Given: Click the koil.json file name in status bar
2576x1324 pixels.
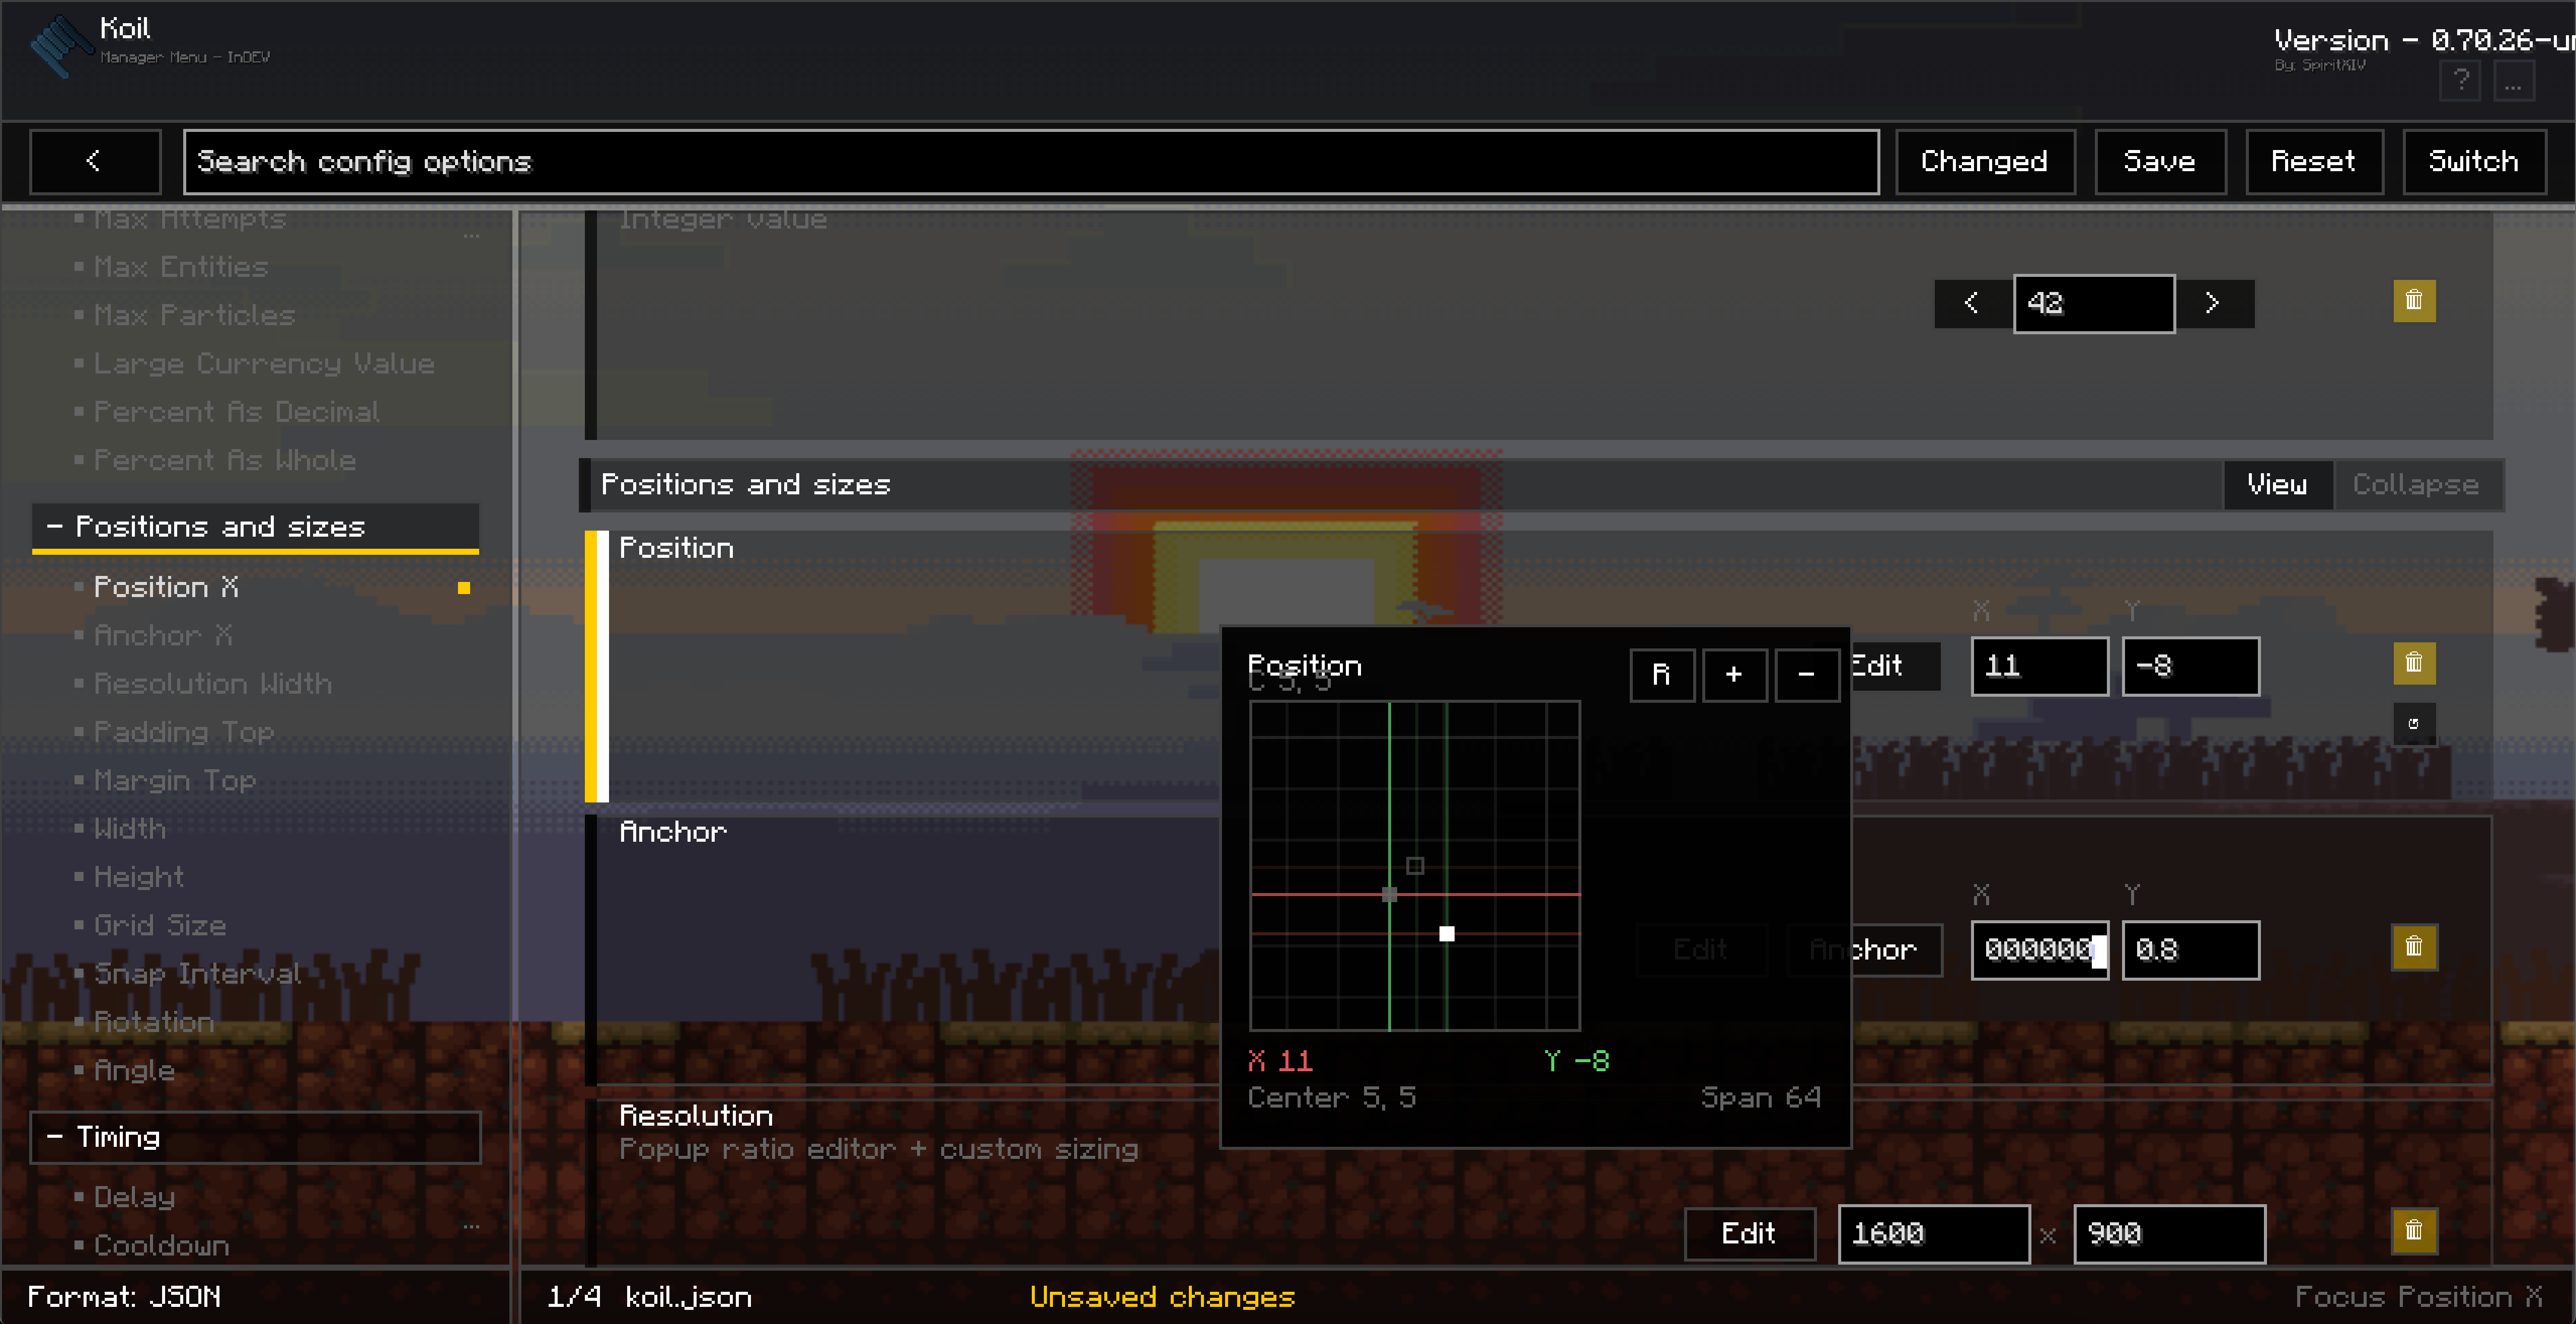Looking at the screenshot, I should tap(688, 1297).
